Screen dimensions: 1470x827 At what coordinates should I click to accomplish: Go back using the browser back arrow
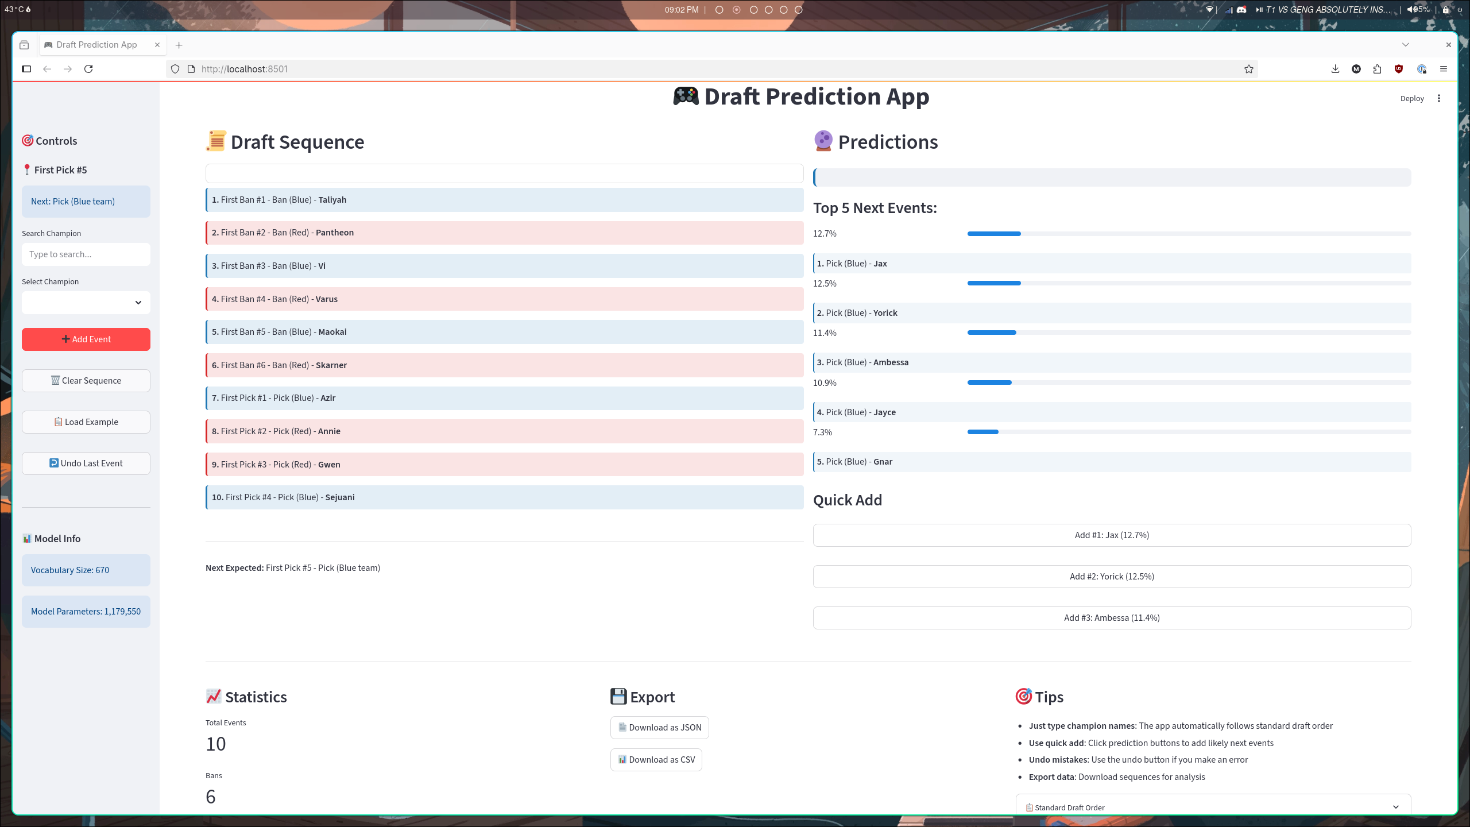tap(47, 69)
